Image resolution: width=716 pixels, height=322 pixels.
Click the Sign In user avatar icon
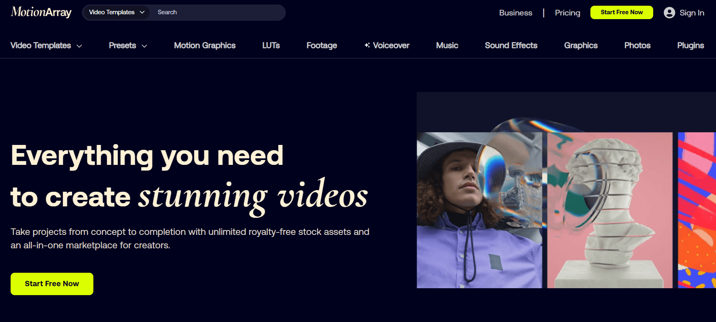coord(669,13)
